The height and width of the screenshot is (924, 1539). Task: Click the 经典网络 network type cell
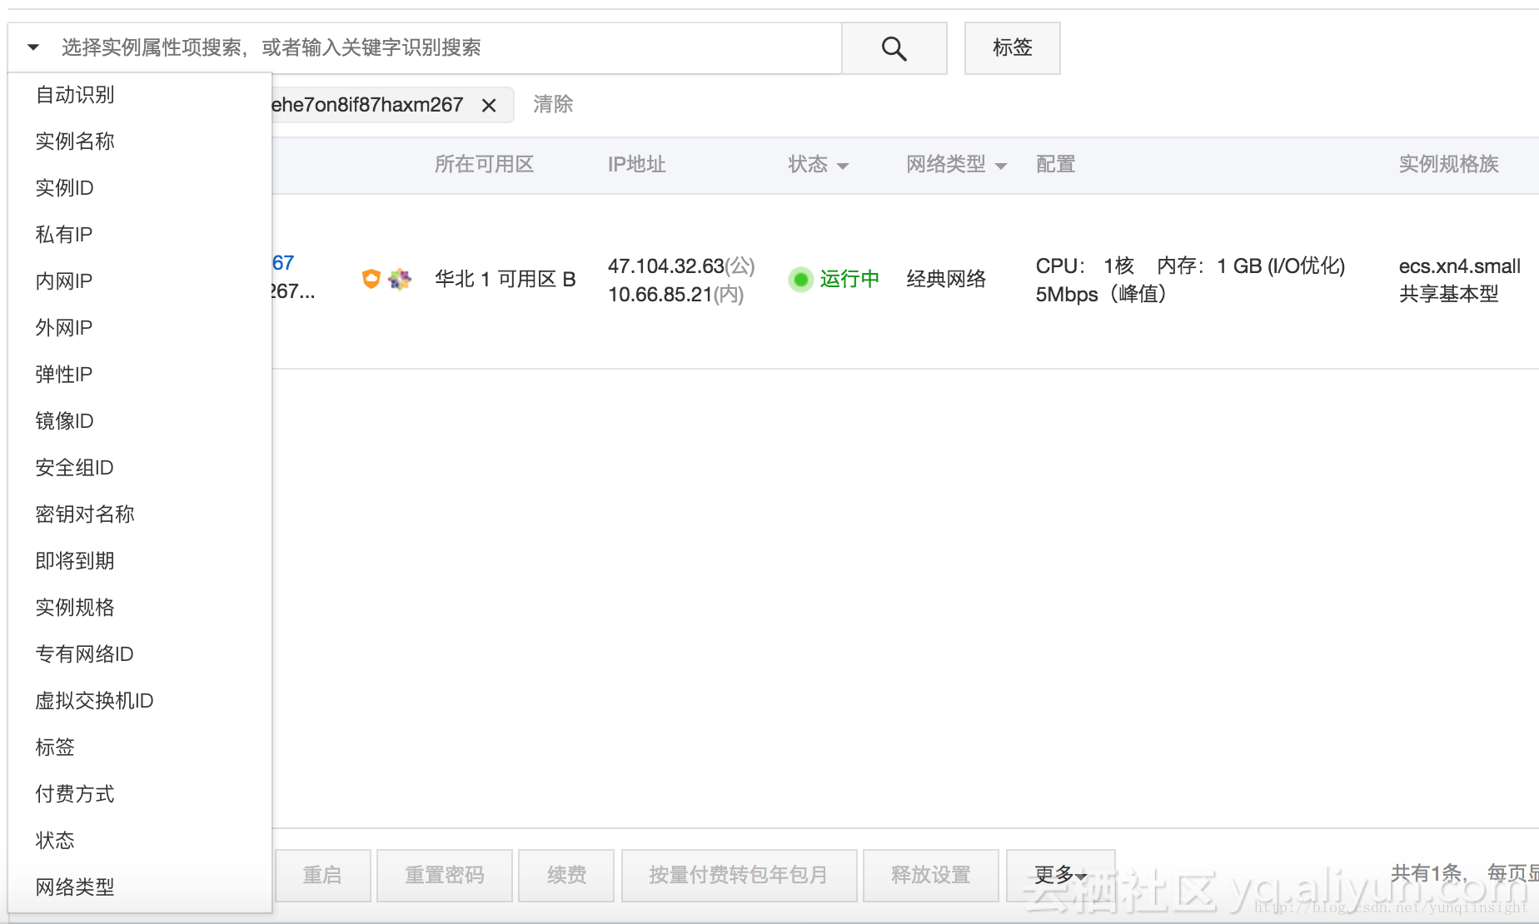[x=946, y=280]
